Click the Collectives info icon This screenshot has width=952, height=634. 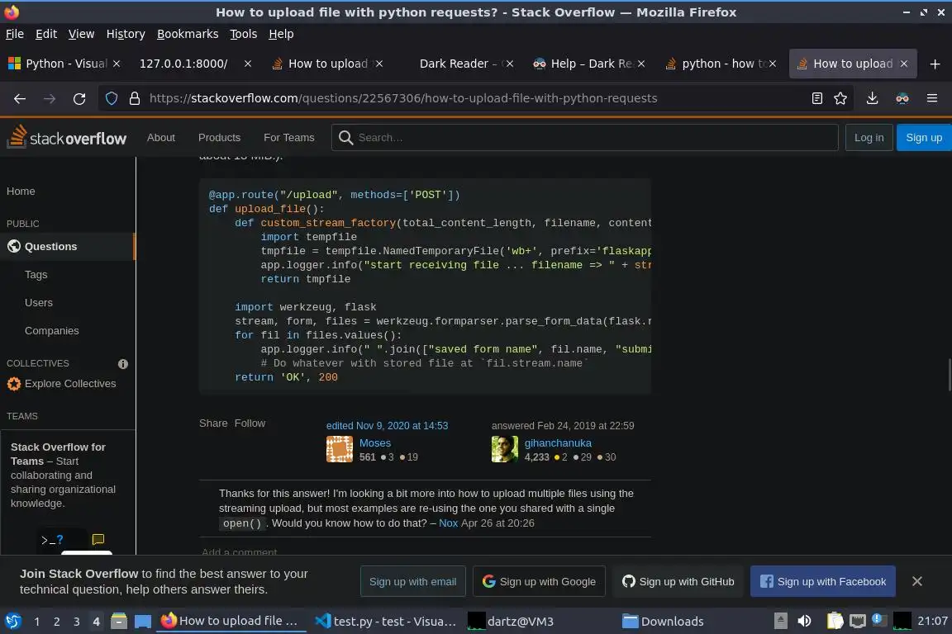click(122, 364)
